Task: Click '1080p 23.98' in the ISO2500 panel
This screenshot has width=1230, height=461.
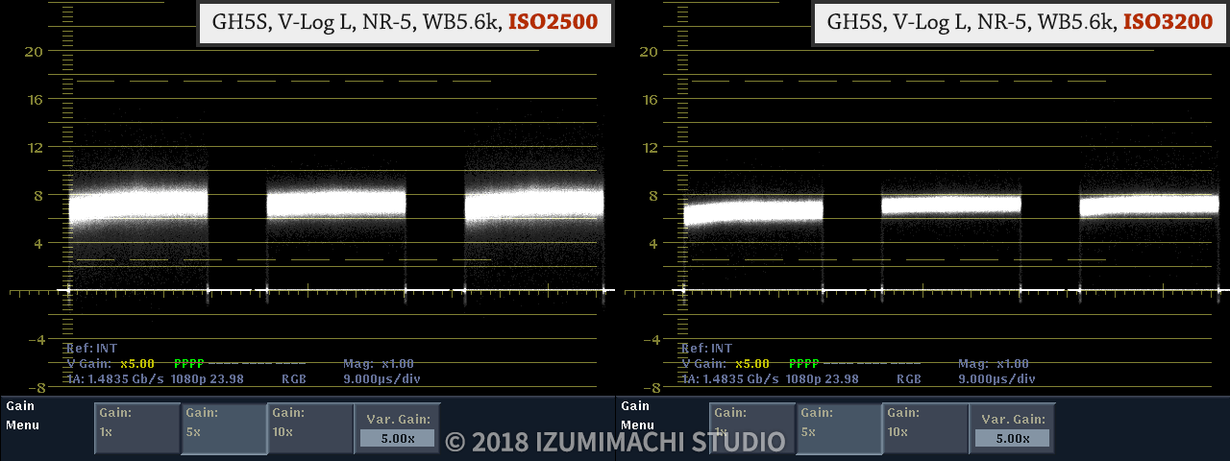Action: click(208, 379)
